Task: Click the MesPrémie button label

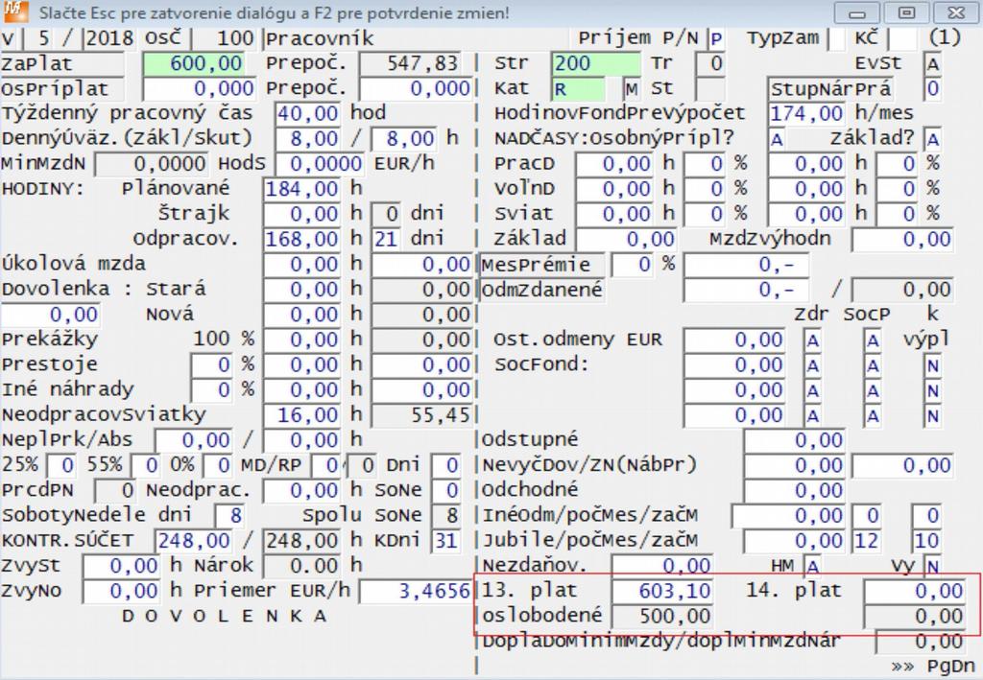Action: 543,265
